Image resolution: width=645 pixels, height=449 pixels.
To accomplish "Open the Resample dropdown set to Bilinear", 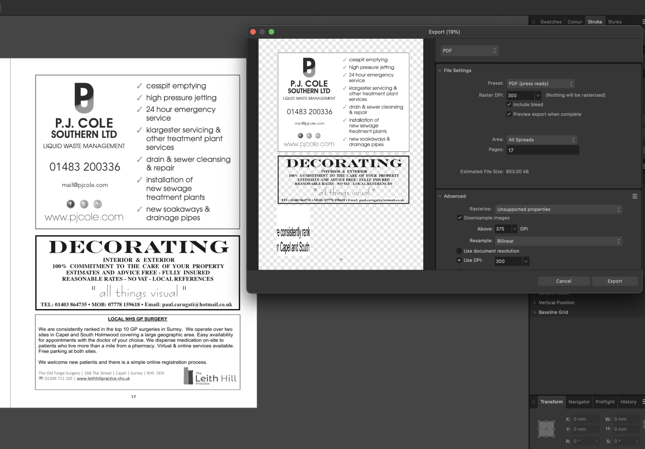I will pos(559,241).
